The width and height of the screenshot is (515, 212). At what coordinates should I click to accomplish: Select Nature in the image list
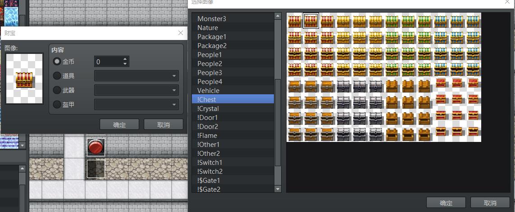pyautogui.click(x=233, y=28)
